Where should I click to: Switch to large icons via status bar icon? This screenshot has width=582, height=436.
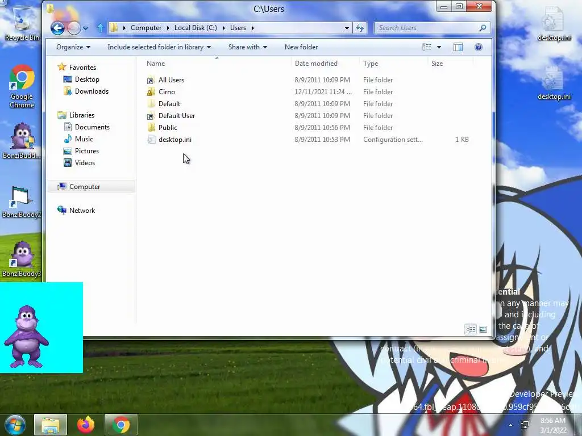[483, 329]
